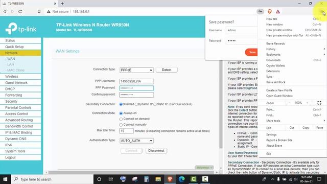Decrease zoom with minus button
Screen dimensions: 327x184
pos(290,103)
